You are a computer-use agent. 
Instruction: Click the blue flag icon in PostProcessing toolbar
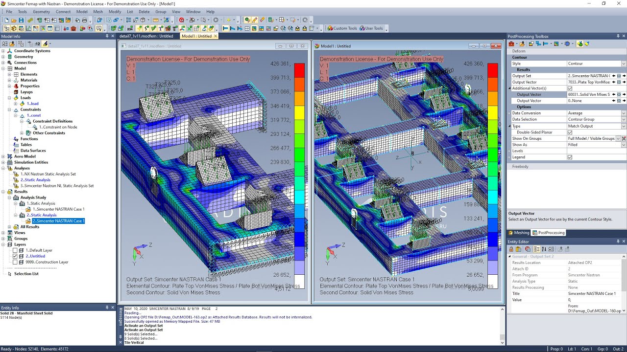coord(545,44)
